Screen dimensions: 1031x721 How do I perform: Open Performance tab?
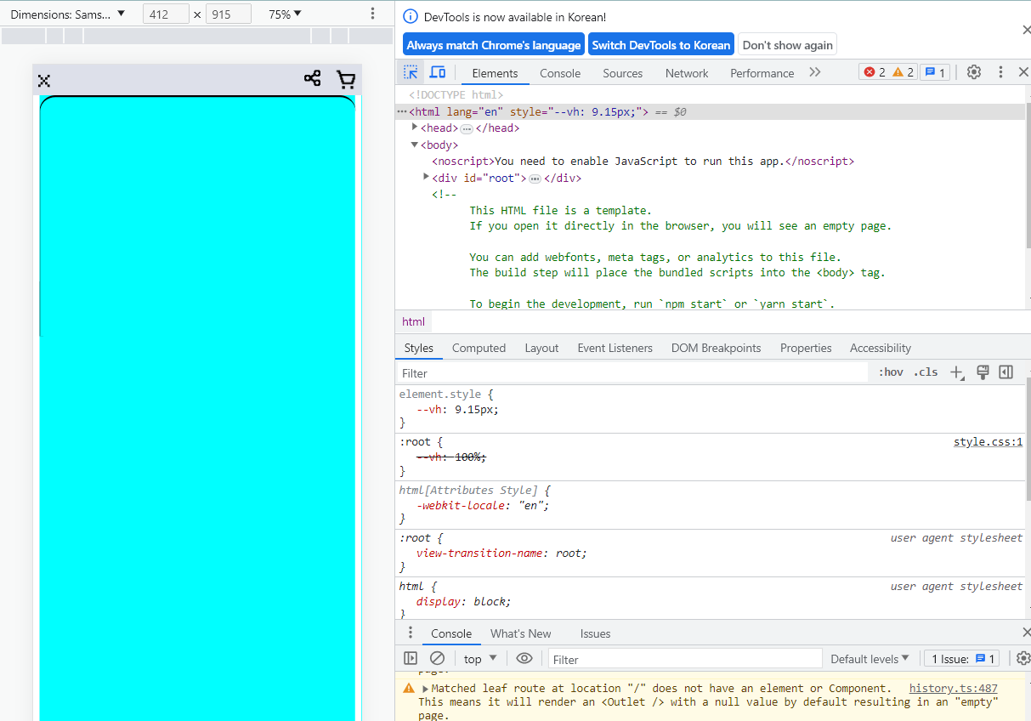tap(762, 73)
